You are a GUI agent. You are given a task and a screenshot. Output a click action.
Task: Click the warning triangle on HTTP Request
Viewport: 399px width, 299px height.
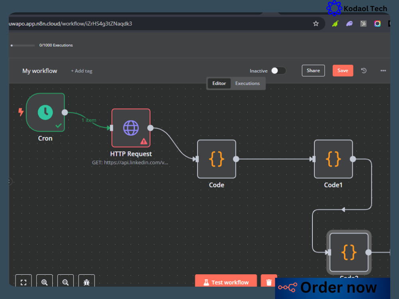pyautogui.click(x=144, y=141)
